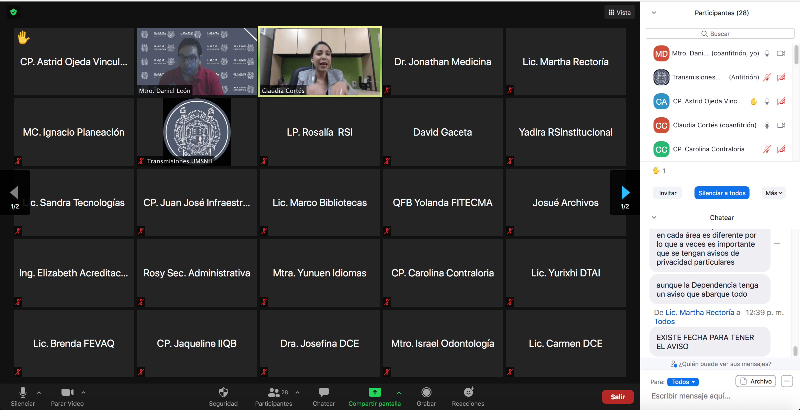Lower CP. Astrid Ojeda raised hand in list

[753, 101]
